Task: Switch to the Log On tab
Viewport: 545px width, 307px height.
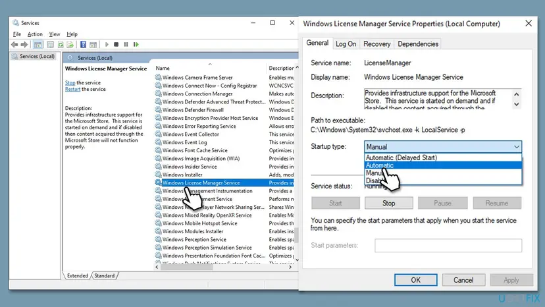Action: point(346,44)
